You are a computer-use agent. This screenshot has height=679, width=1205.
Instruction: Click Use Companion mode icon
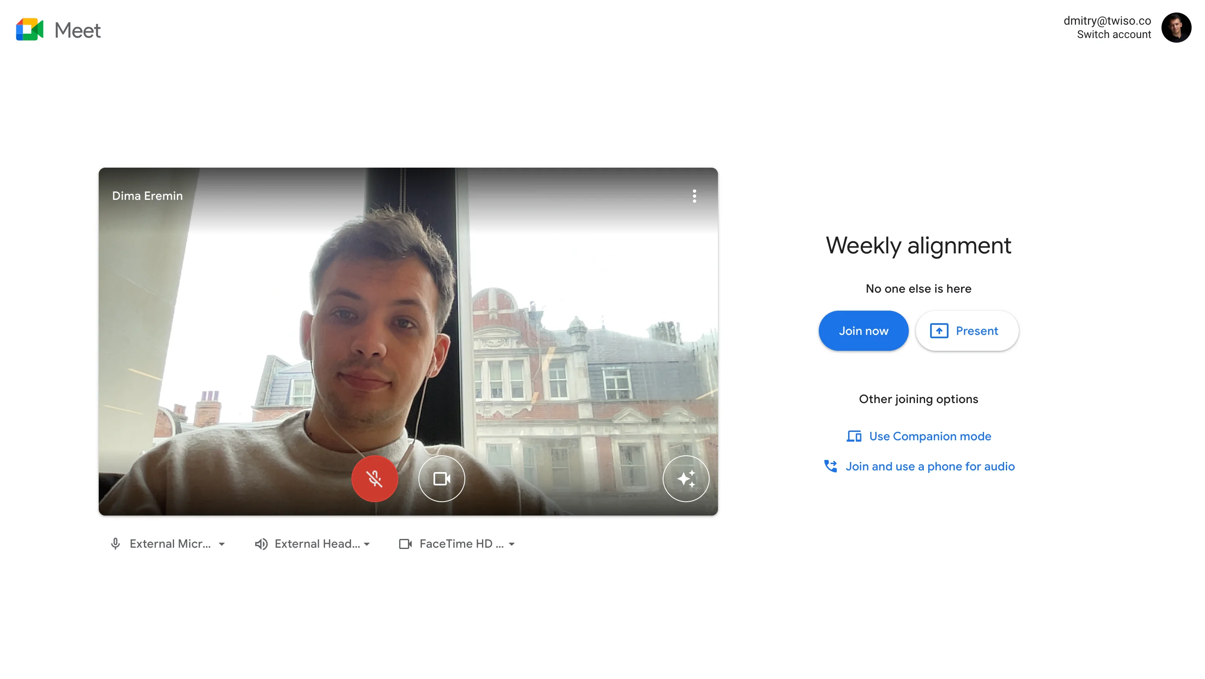point(853,436)
